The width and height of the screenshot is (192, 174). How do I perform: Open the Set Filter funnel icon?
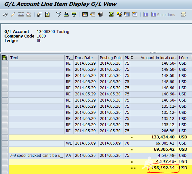pyautogui.click(x=59, y=14)
